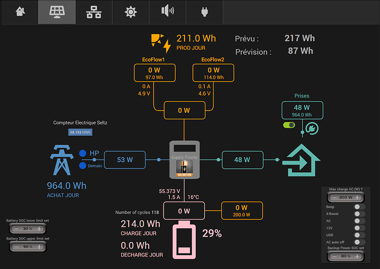Click the EcoFlow2 0 W box
The height and width of the screenshot is (269, 380).
point(213,73)
